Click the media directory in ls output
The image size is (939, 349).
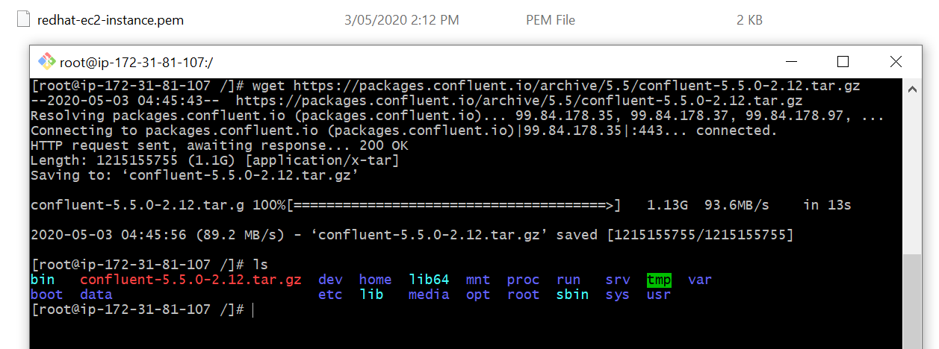coord(429,295)
